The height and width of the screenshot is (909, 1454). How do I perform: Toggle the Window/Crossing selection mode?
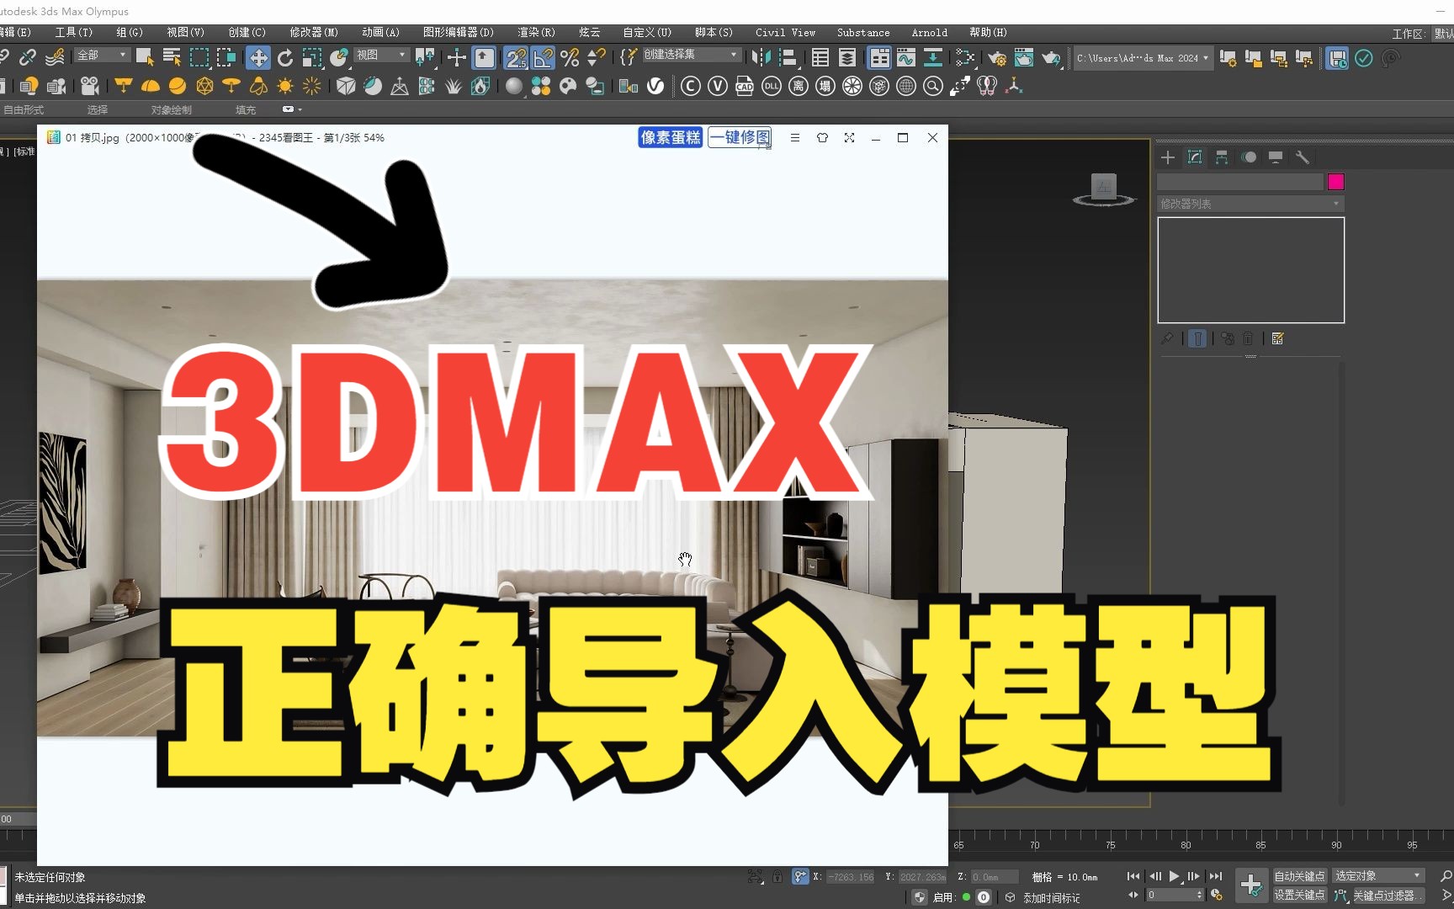click(x=226, y=57)
